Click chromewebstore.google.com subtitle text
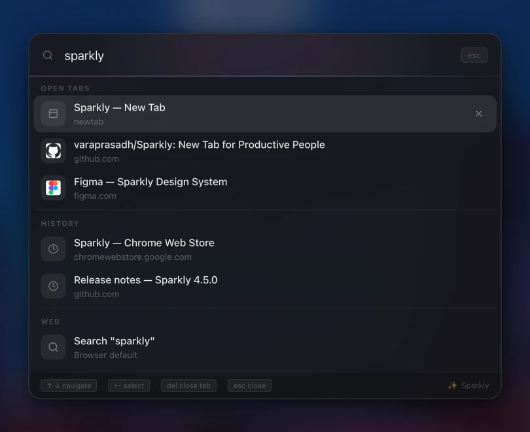This screenshot has height=432, width=530. [x=132, y=257]
